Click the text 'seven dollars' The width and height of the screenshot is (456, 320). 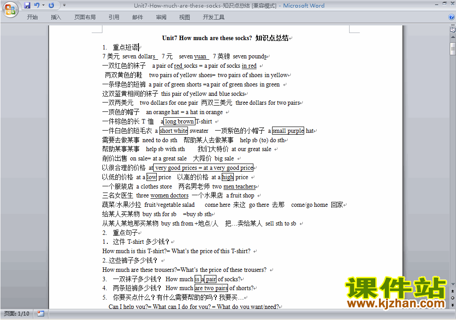coord(139,57)
